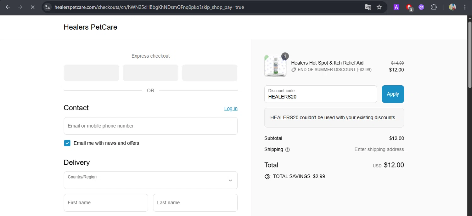Image resolution: width=472 pixels, height=216 pixels.
Task: Focus the Last name field
Action: (195, 203)
